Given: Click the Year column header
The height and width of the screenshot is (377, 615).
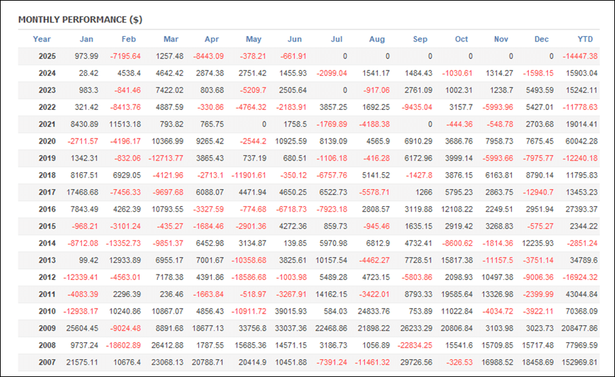Looking at the screenshot, I should pyautogui.click(x=42, y=39).
